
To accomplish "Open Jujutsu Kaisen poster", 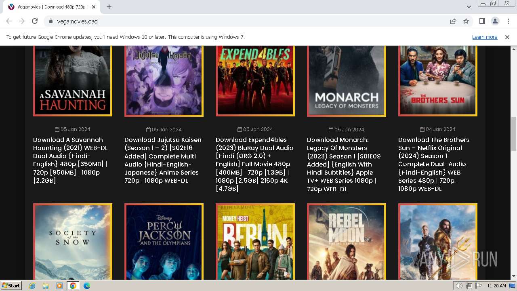I will coord(164,81).
